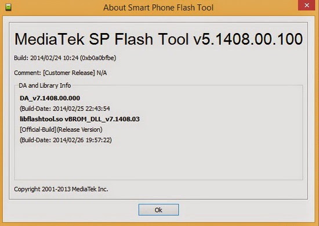Click 'Copyright 2001-2013 MediaTek Inc.' text
Screen dimensions: 319x226
(x=61, y=189)
